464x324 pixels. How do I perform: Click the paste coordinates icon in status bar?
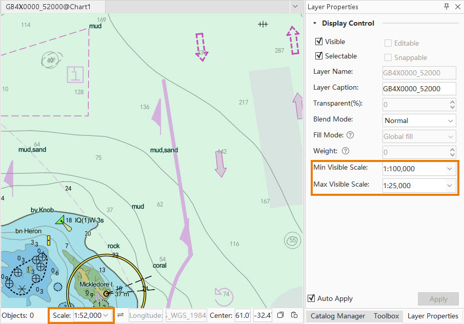(294, 315)
